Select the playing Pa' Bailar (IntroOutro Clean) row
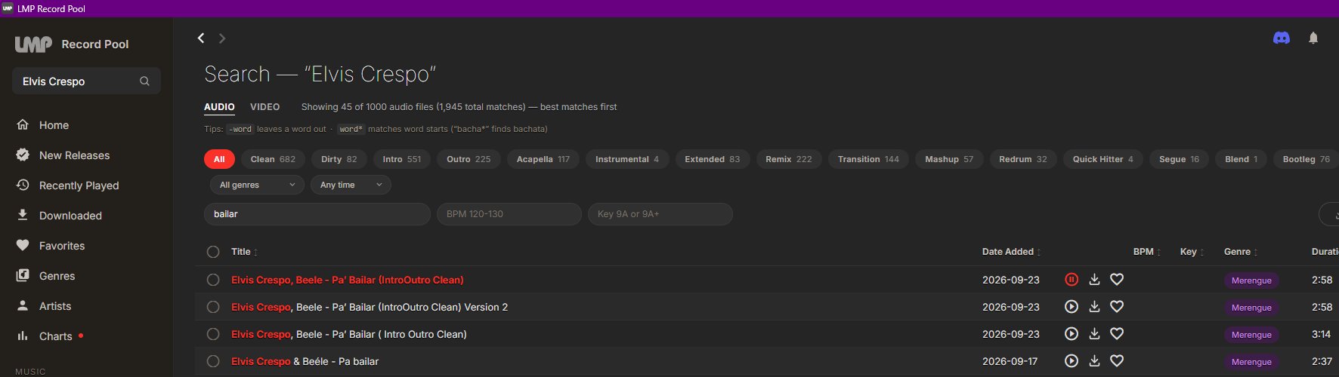The height and width of the screenshot is (377, 1339). (x=213, y=280)
